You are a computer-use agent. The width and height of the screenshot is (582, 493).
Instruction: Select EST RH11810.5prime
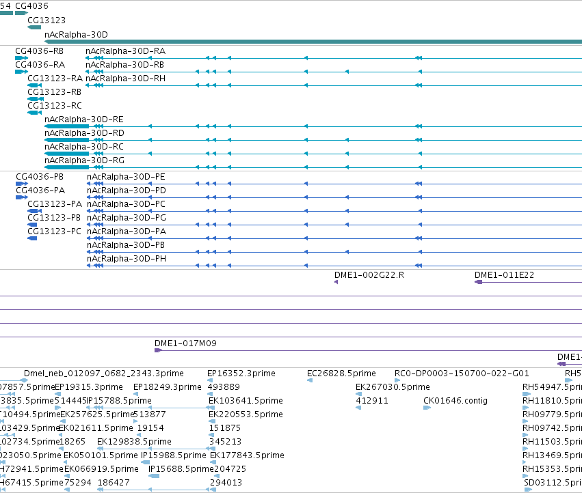pyautogui.click(x=553, y=401)
